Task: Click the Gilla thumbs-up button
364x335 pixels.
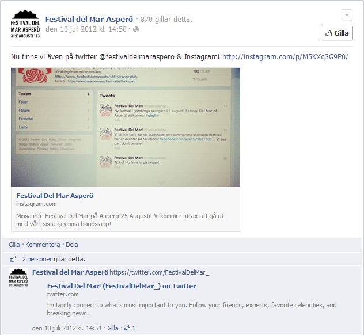Action: click(336, 33)
